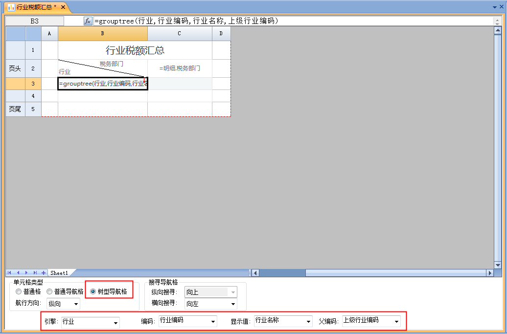Viewport: 507px width, 334px height.
Task: Select the 普通导航格 radio option
Action: tap(49, 291)
